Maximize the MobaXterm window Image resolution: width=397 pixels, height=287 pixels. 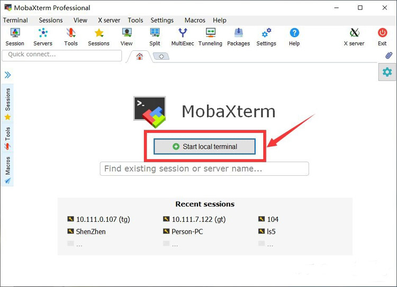click(360, 8)
